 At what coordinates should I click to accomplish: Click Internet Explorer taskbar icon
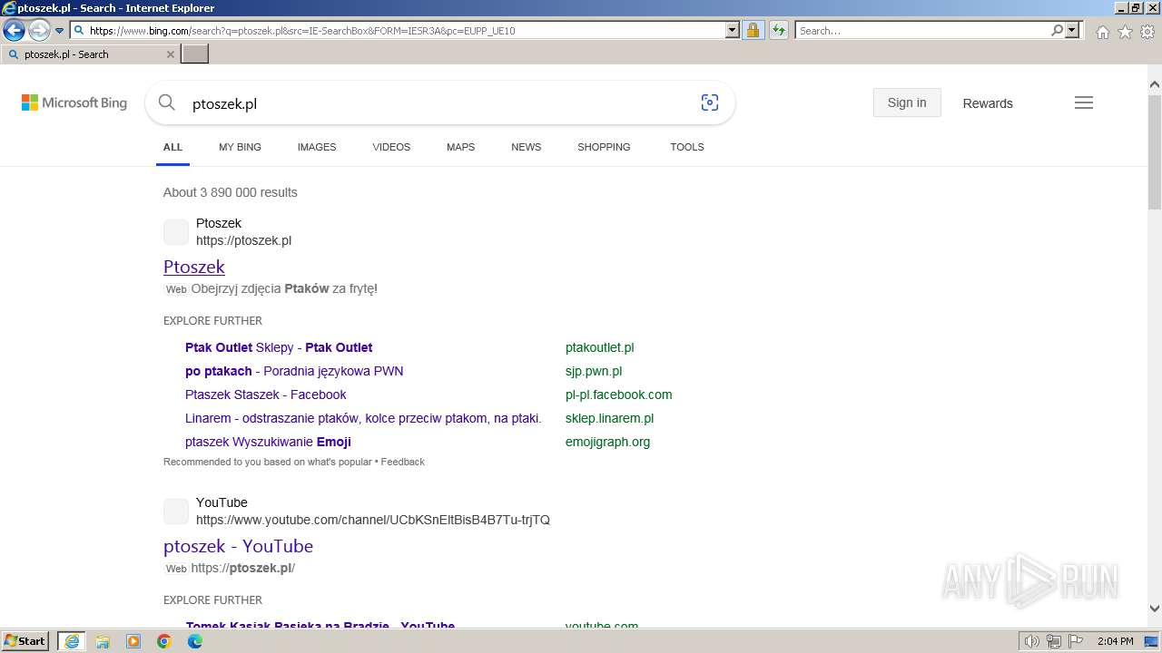point(72,641)
